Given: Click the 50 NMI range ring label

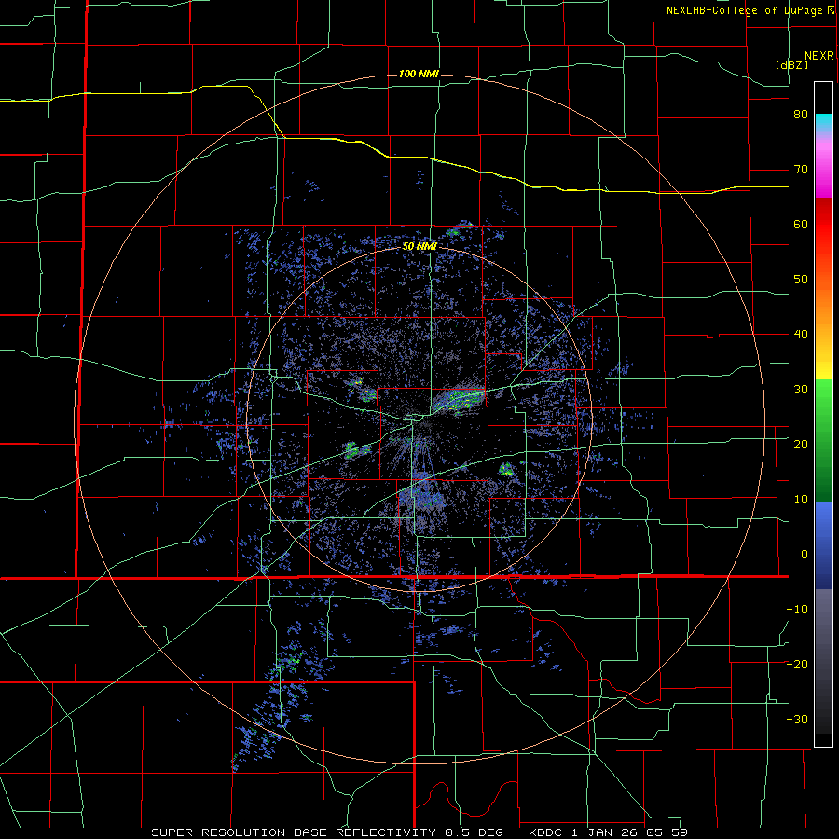Looking at the screenshot, I should pyautogui.click(x=420, y=247).
